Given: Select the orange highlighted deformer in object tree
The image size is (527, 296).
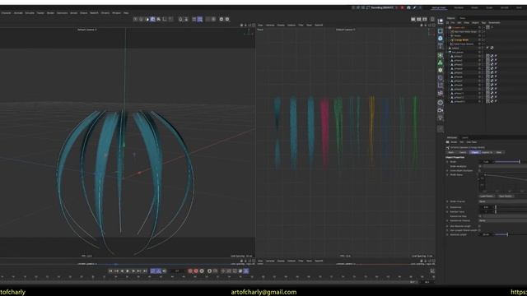Looking at the screenshot, I should click(x=461, y=39).
